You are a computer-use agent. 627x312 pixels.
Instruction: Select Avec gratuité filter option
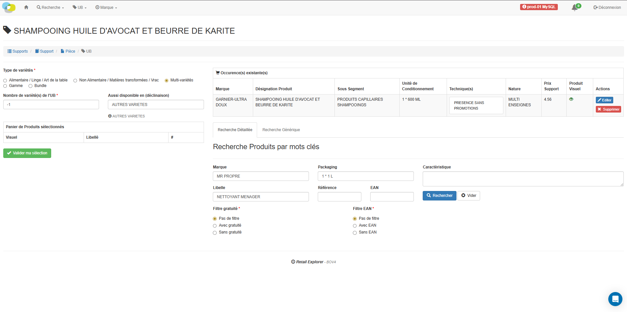[215, 226]
